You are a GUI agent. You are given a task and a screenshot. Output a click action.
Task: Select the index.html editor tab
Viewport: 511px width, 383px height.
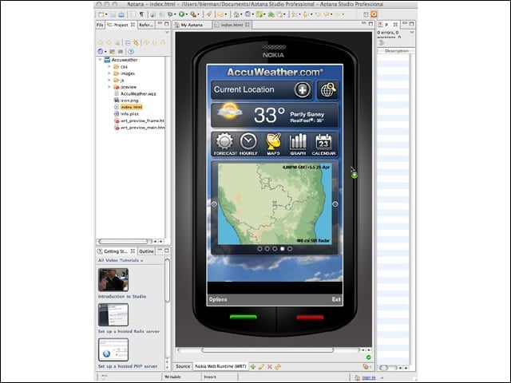click(x=232, y=25)
